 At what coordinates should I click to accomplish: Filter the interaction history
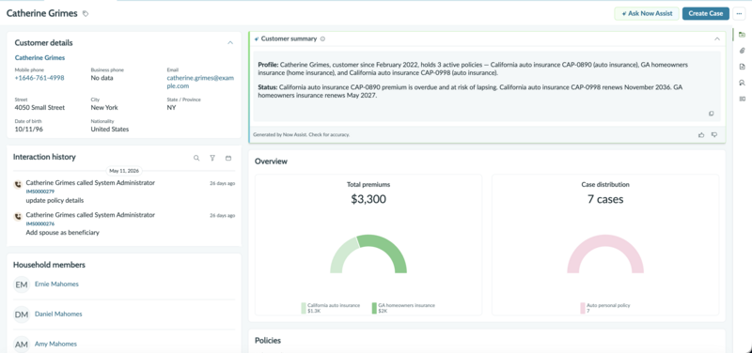(212, 158)
